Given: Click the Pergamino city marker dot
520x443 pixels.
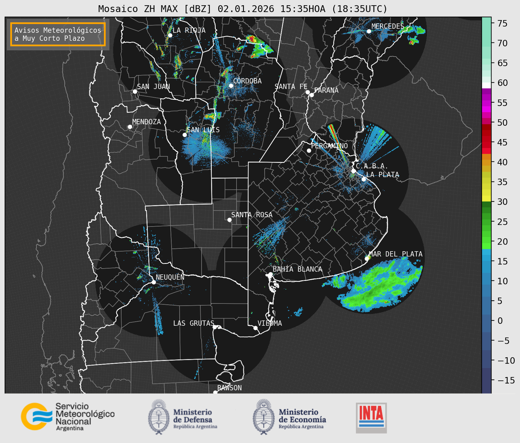Looking at the screenshot, I should point(309,151).
